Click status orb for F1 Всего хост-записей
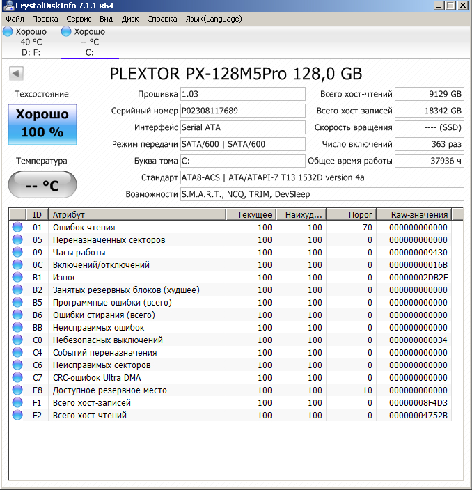This screenshot has width=472, height=490. pos(17,402)
